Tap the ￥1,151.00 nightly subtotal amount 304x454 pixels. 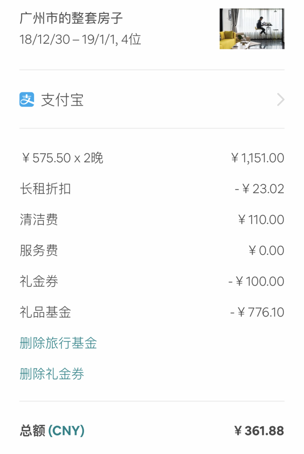258,158
